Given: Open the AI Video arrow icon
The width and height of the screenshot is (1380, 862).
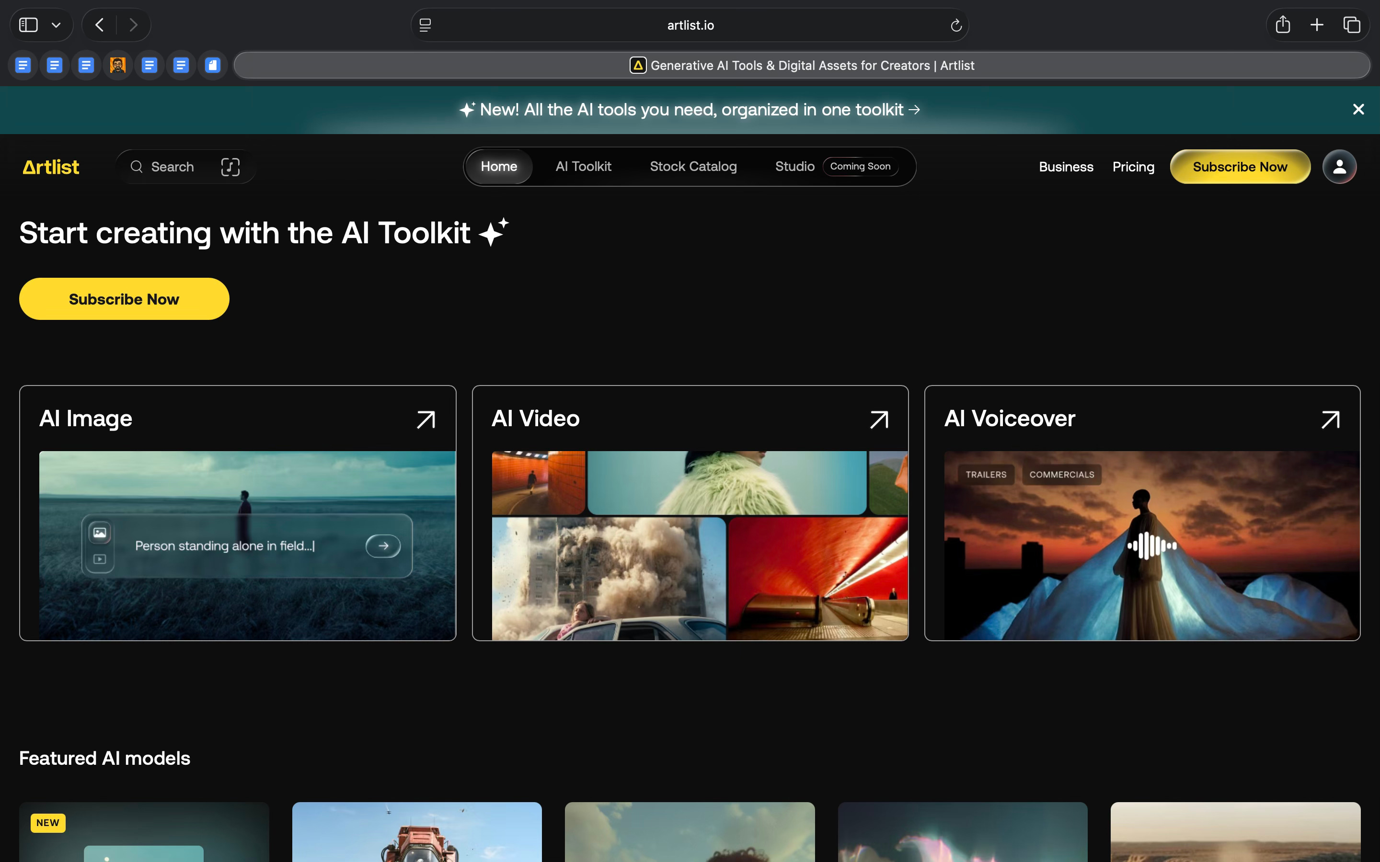Looking at the screenshot, I should coord(879,420).
